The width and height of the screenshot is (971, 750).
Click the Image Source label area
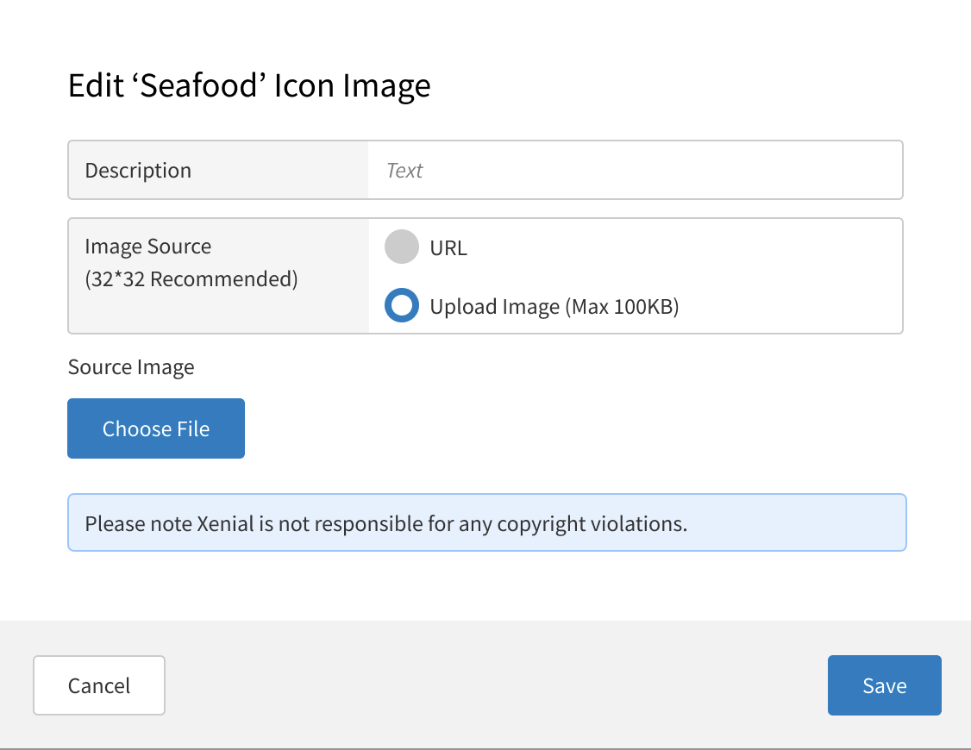point(147,247)
